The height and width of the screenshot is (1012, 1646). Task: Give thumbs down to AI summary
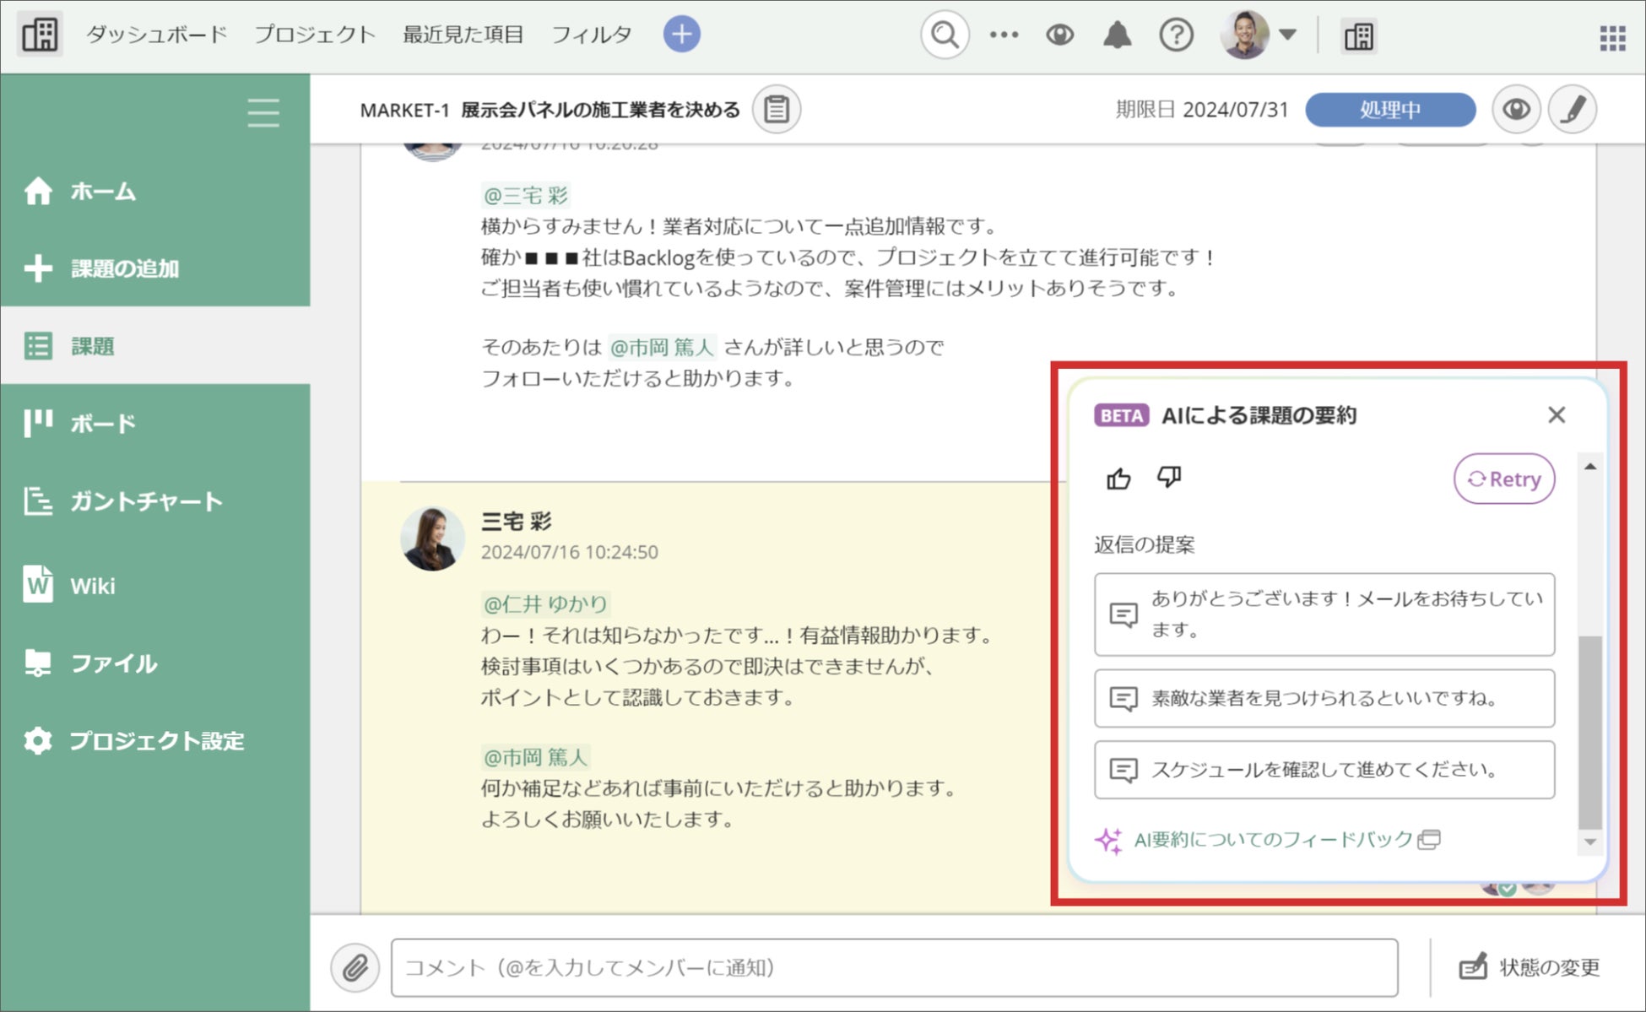1169,478
